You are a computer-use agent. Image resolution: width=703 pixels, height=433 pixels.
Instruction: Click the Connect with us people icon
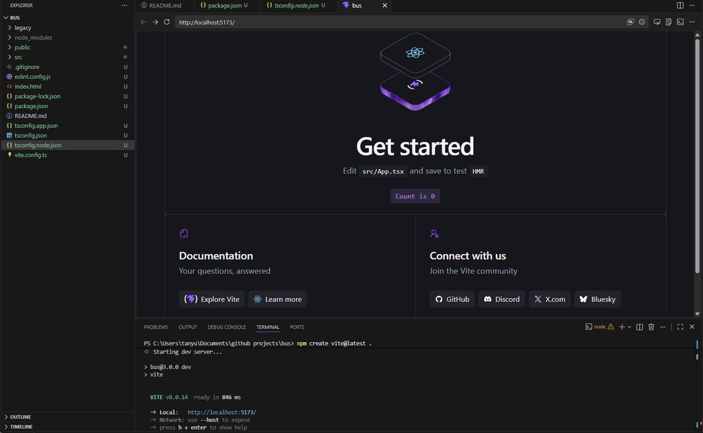tap(434, 233)
